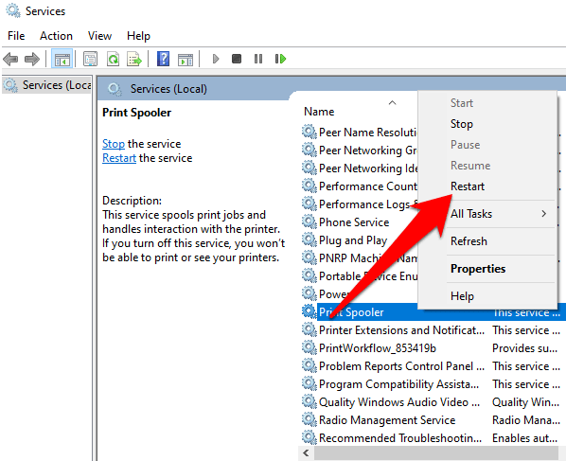The image size is (566, 461).
Task: Select Program Compatibility Assistant service
Action: coord(398,384)
